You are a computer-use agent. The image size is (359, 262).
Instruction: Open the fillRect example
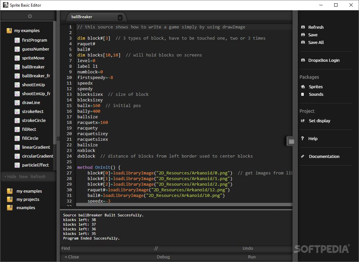pos(29,130)
